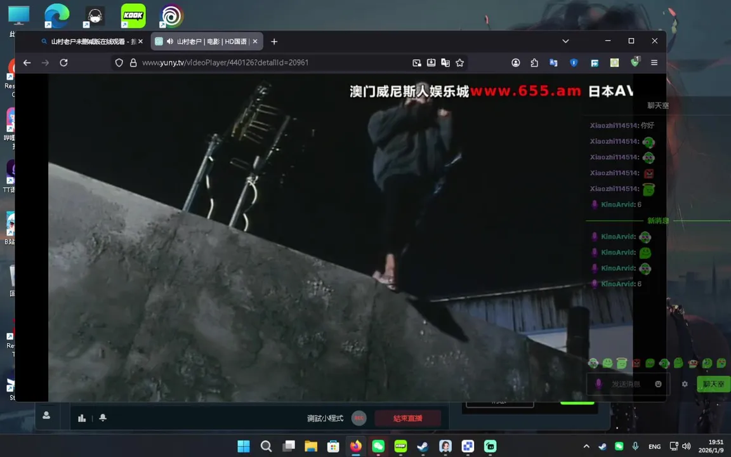Open the KOOK desktop shortcut
Viewport: 731px width, 457px height.
pos(133,16)
